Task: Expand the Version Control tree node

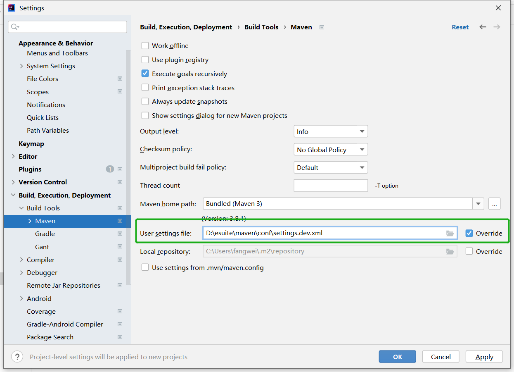Action: click(x=13, y=182)
